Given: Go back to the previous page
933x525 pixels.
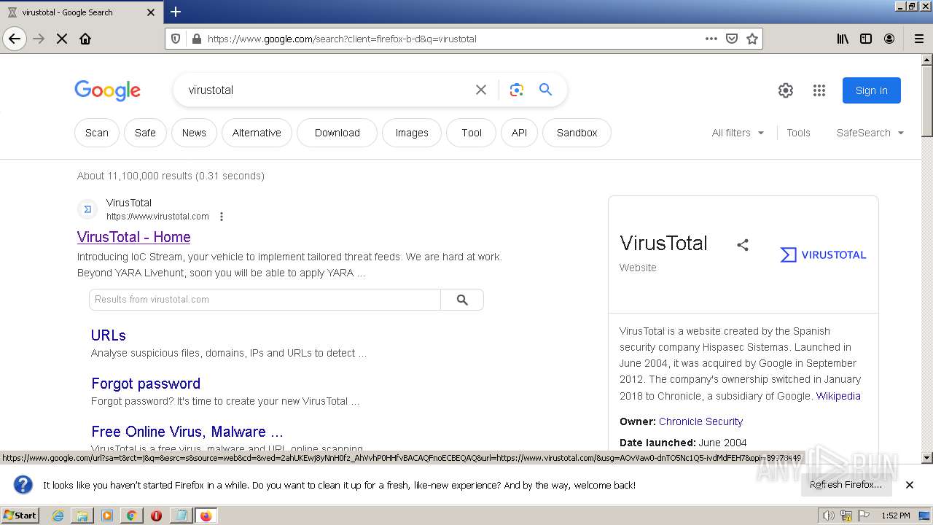Looking at the screenshot, I should 15,39.
